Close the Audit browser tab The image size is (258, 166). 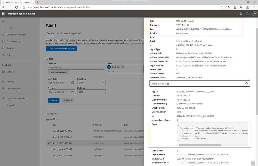point(33,2)
